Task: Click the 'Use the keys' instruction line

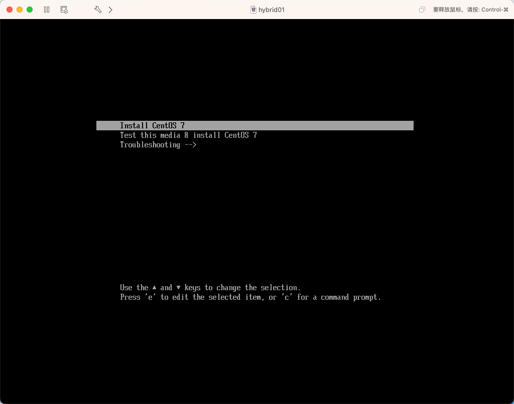Action: point(210,287)
